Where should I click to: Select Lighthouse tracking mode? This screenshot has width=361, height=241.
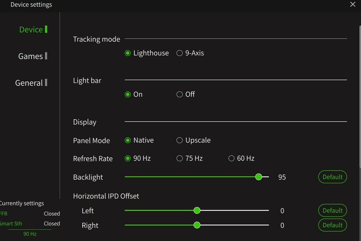pos(128,53)
